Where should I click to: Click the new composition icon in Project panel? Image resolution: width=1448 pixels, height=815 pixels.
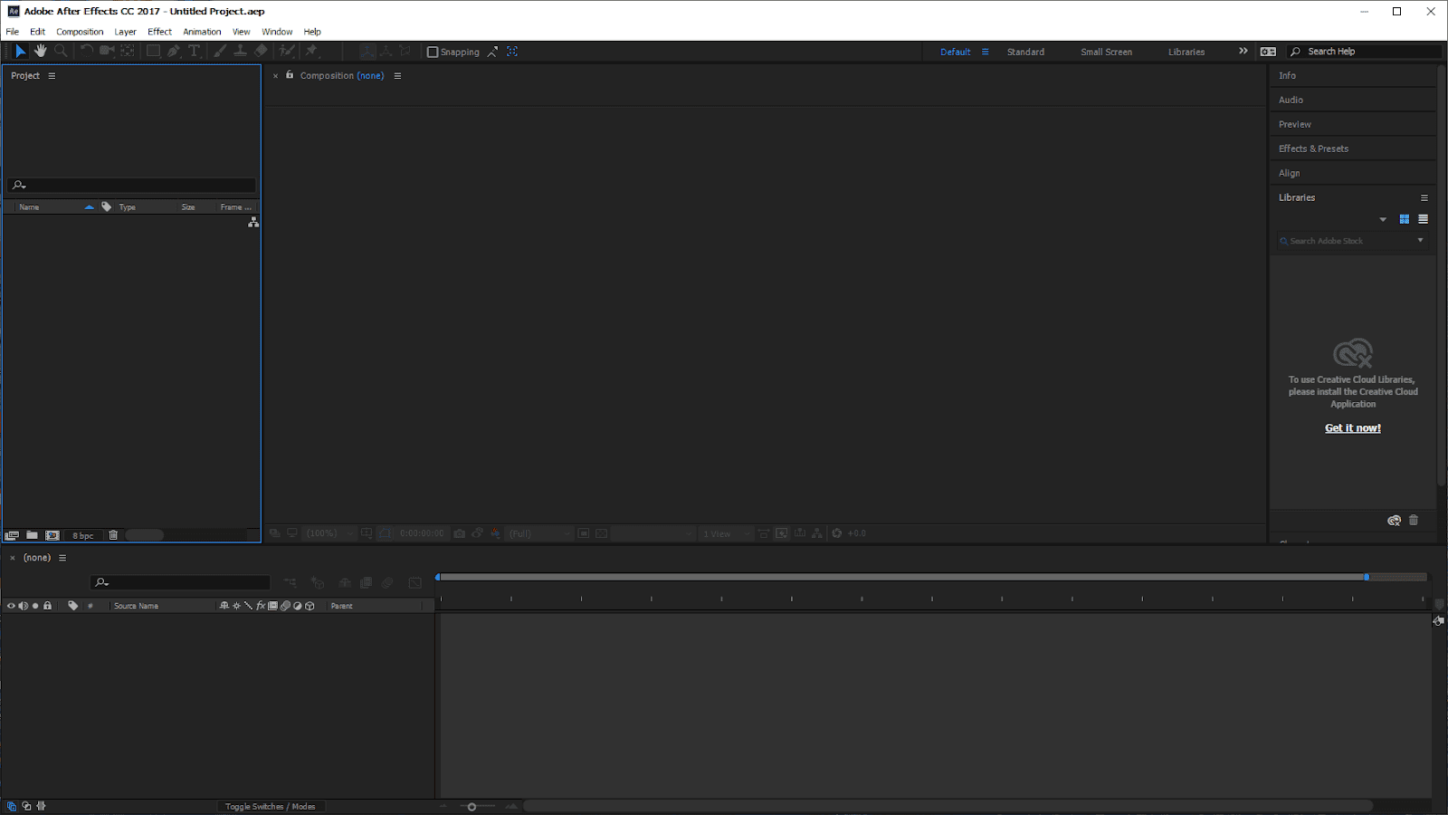pos(52,535)
